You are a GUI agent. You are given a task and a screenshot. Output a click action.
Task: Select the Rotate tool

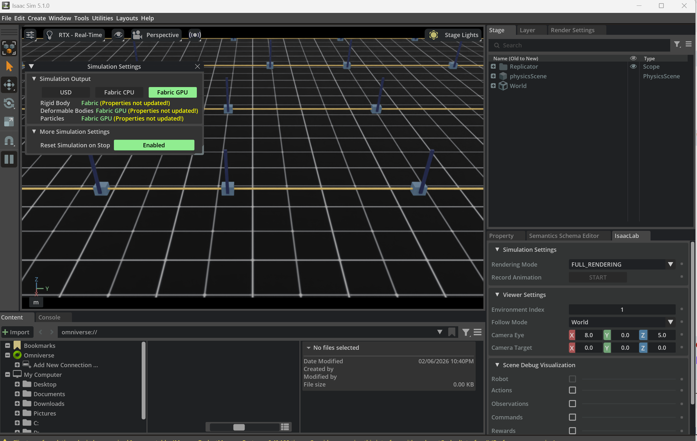click(9, 103)
